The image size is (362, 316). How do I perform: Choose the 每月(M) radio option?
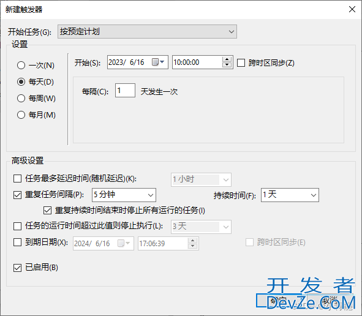coord(21,115)
